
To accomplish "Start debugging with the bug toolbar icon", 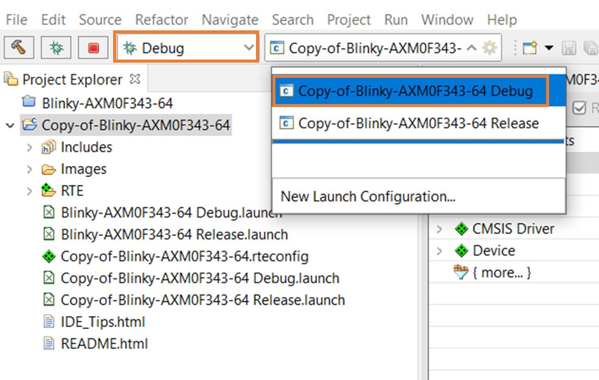I will click(x=55, y=48).
